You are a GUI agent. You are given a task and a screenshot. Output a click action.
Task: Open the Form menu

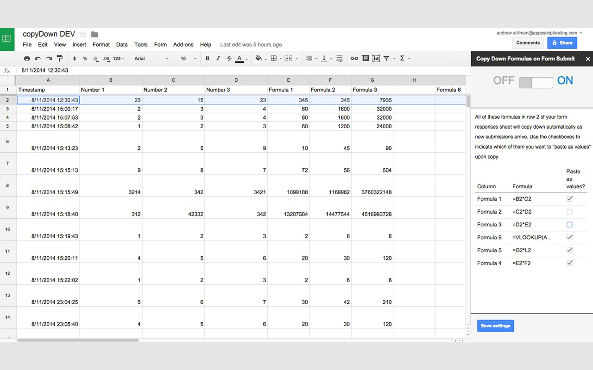tap(160, 45)
